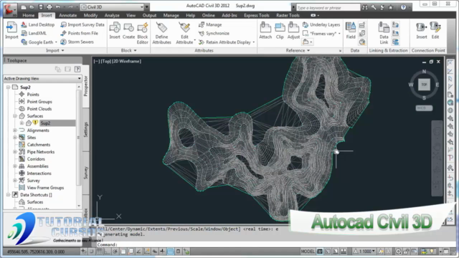
Task: Open Manage attributes
Action: click(210, 24)
